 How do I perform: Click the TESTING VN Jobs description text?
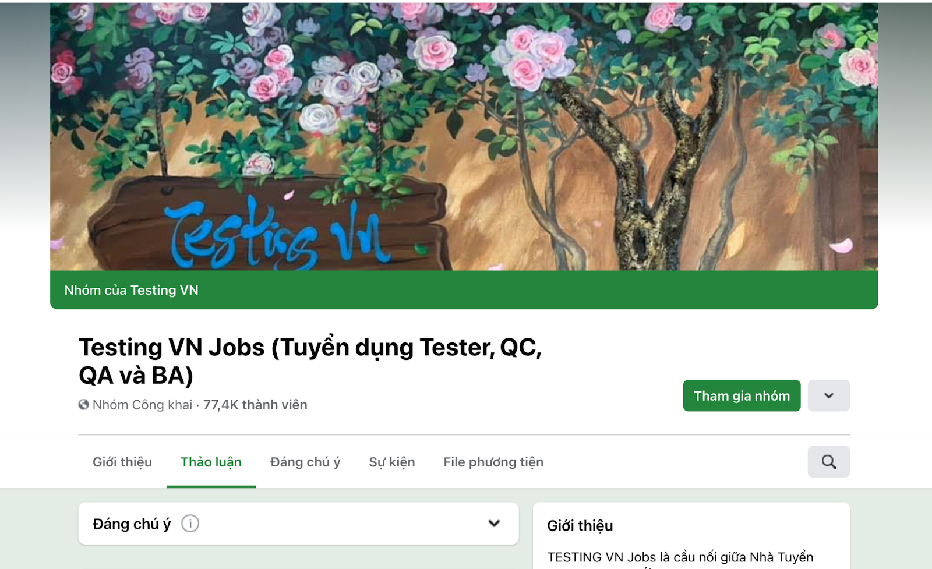click(680, 557)
